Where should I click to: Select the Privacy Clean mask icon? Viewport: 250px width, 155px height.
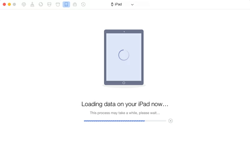(49, 4)
